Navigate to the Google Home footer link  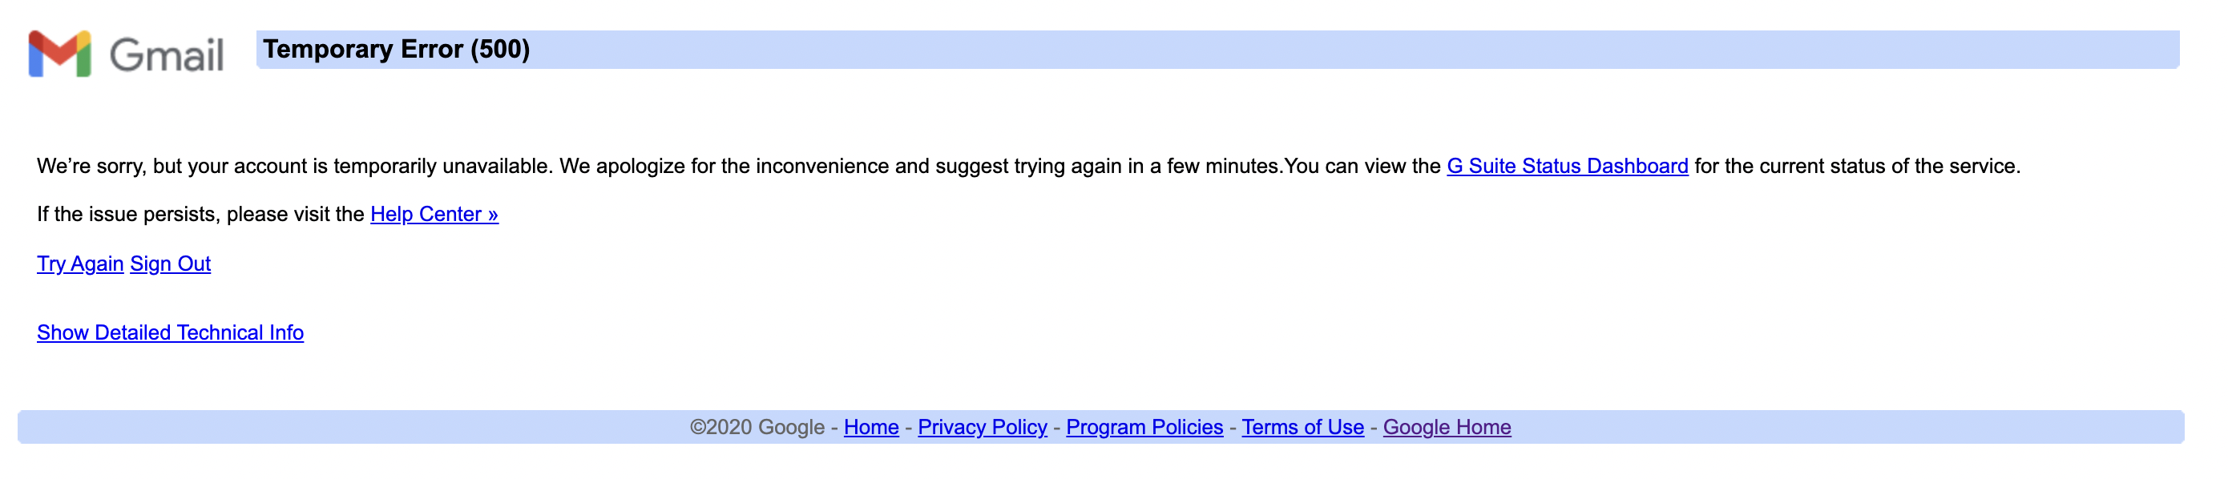coord(1447,427)
